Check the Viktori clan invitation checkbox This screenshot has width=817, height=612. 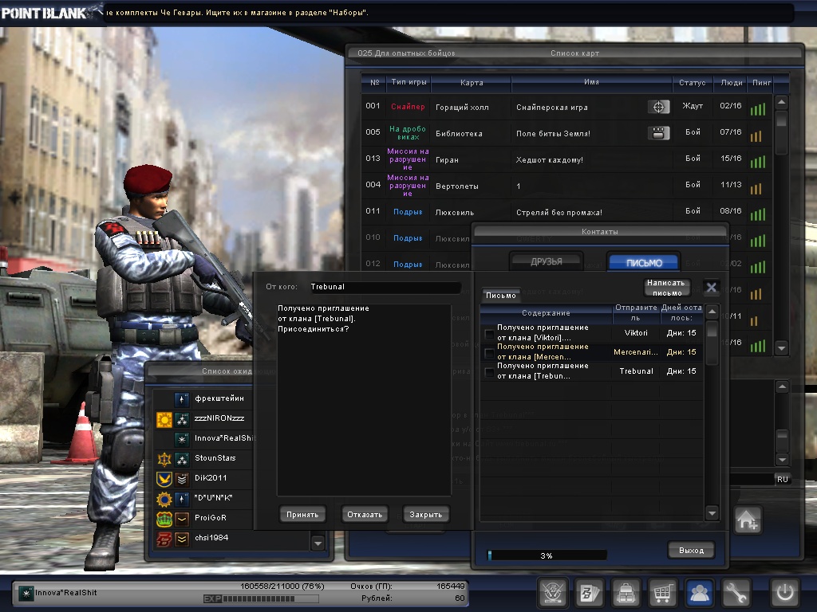[x=489, y=334]
